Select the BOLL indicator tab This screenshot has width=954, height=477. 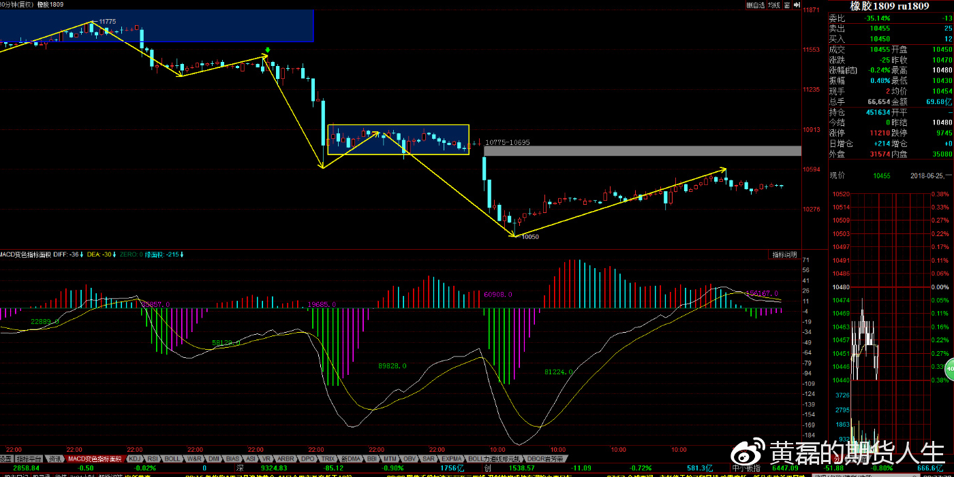tap(172, 459)
